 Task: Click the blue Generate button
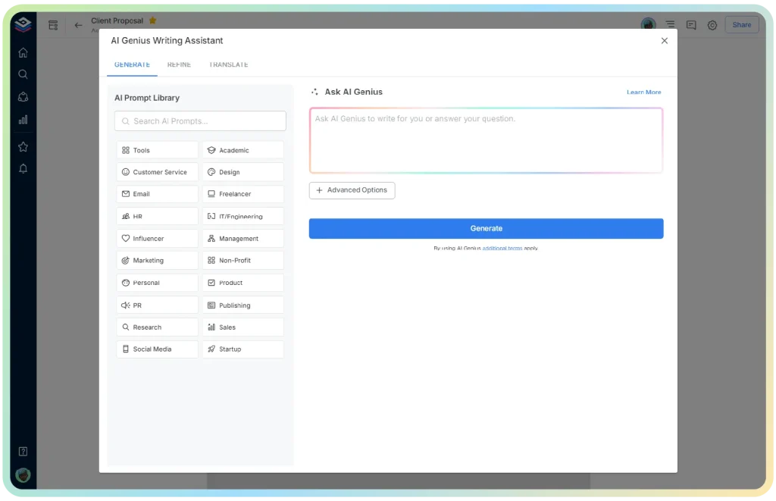point(486,228)
